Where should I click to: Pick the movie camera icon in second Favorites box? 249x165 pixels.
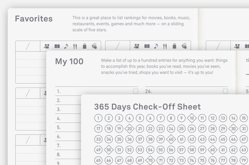pyautogui.click(x=136, y=46)
